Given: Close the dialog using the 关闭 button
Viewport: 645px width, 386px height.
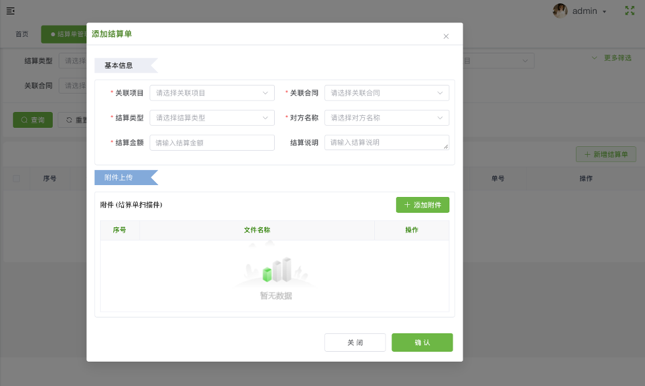Looking at the screenshot, I should [x=354, y=342].
